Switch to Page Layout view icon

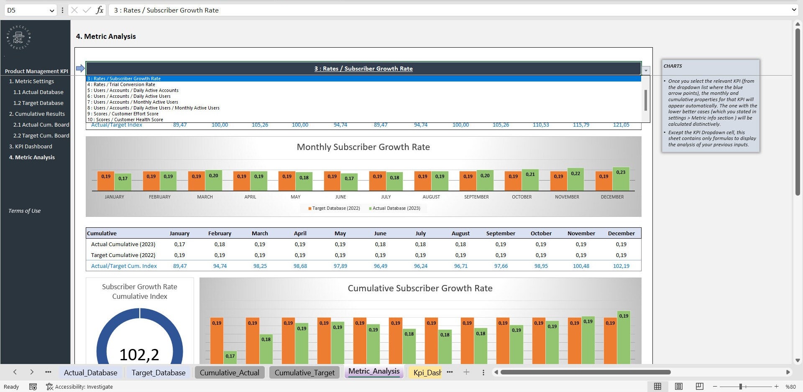pos(678,387)
